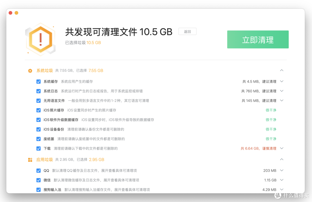
Task: Deselect the 下载 checkbox
Action: pyautogui.click(x=39, y=149)
